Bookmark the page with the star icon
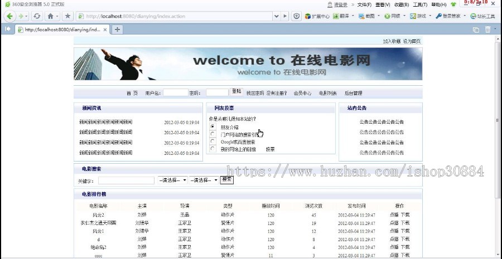The image size is (502, 259). point(67,16)
